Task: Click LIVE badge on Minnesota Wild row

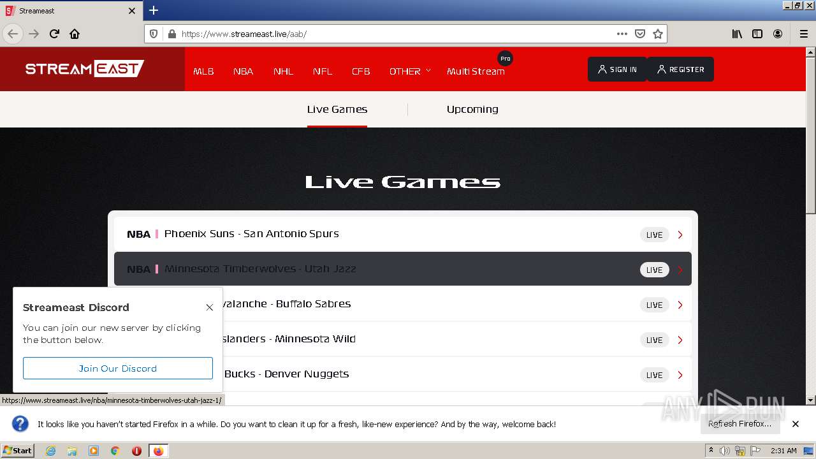Action: 655,340
